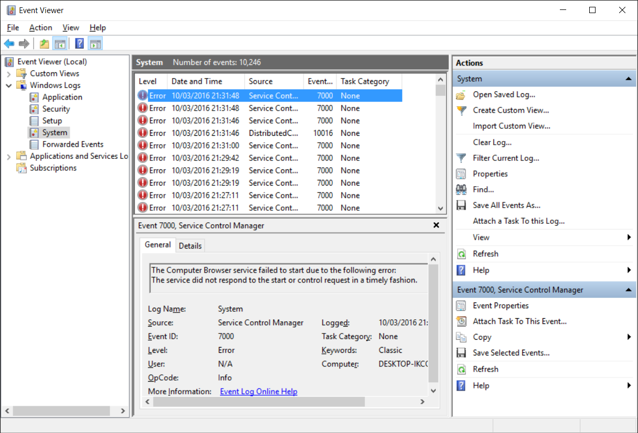Collapse the Windows Logs tree node

[x=8, y=85]
